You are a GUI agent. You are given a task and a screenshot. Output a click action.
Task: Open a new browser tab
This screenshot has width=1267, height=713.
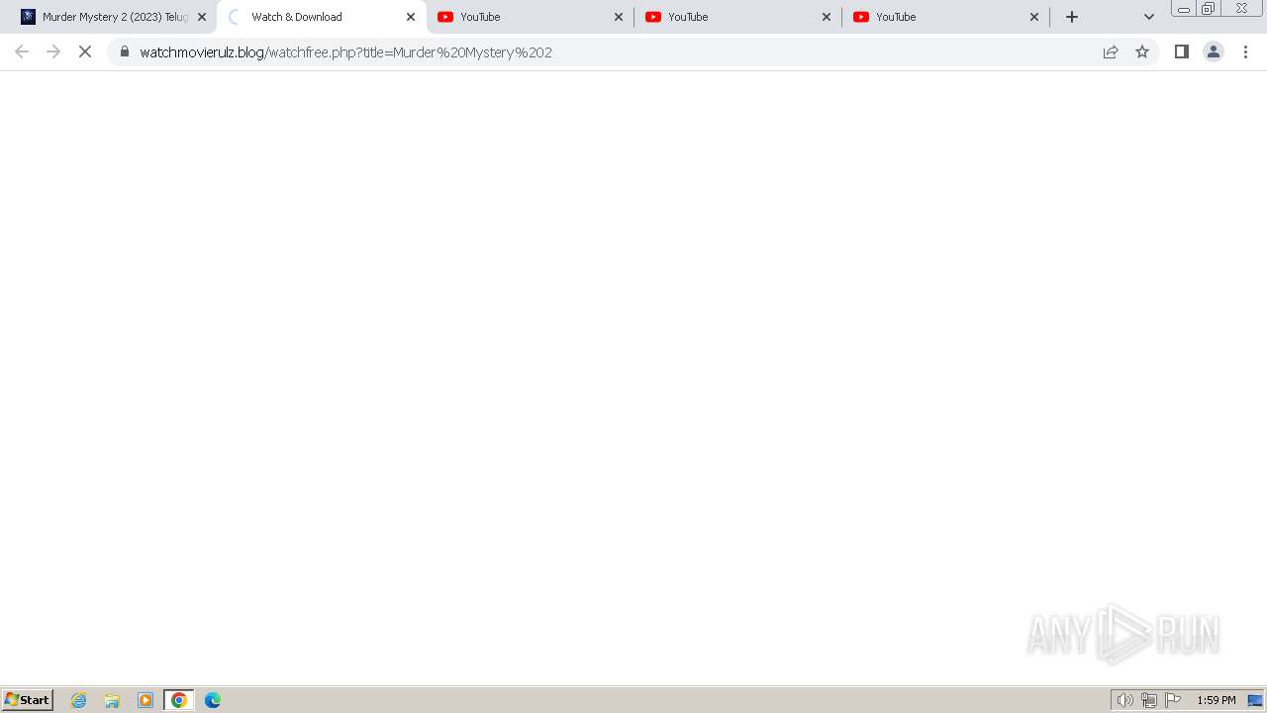1072,17
